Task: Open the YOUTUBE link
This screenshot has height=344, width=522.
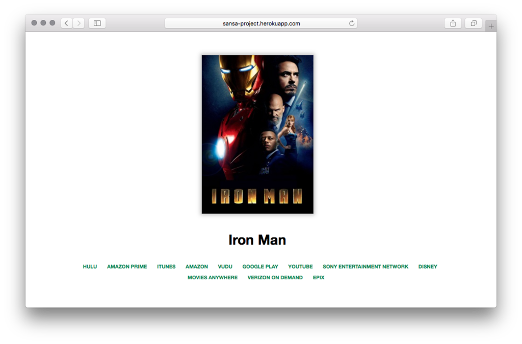Action: 300,267
